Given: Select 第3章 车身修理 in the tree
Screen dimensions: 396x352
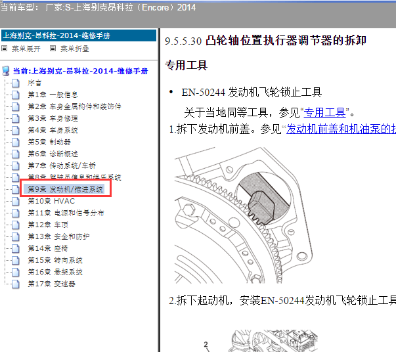Looking at the screenshot, I should click(x=53, y=118).
